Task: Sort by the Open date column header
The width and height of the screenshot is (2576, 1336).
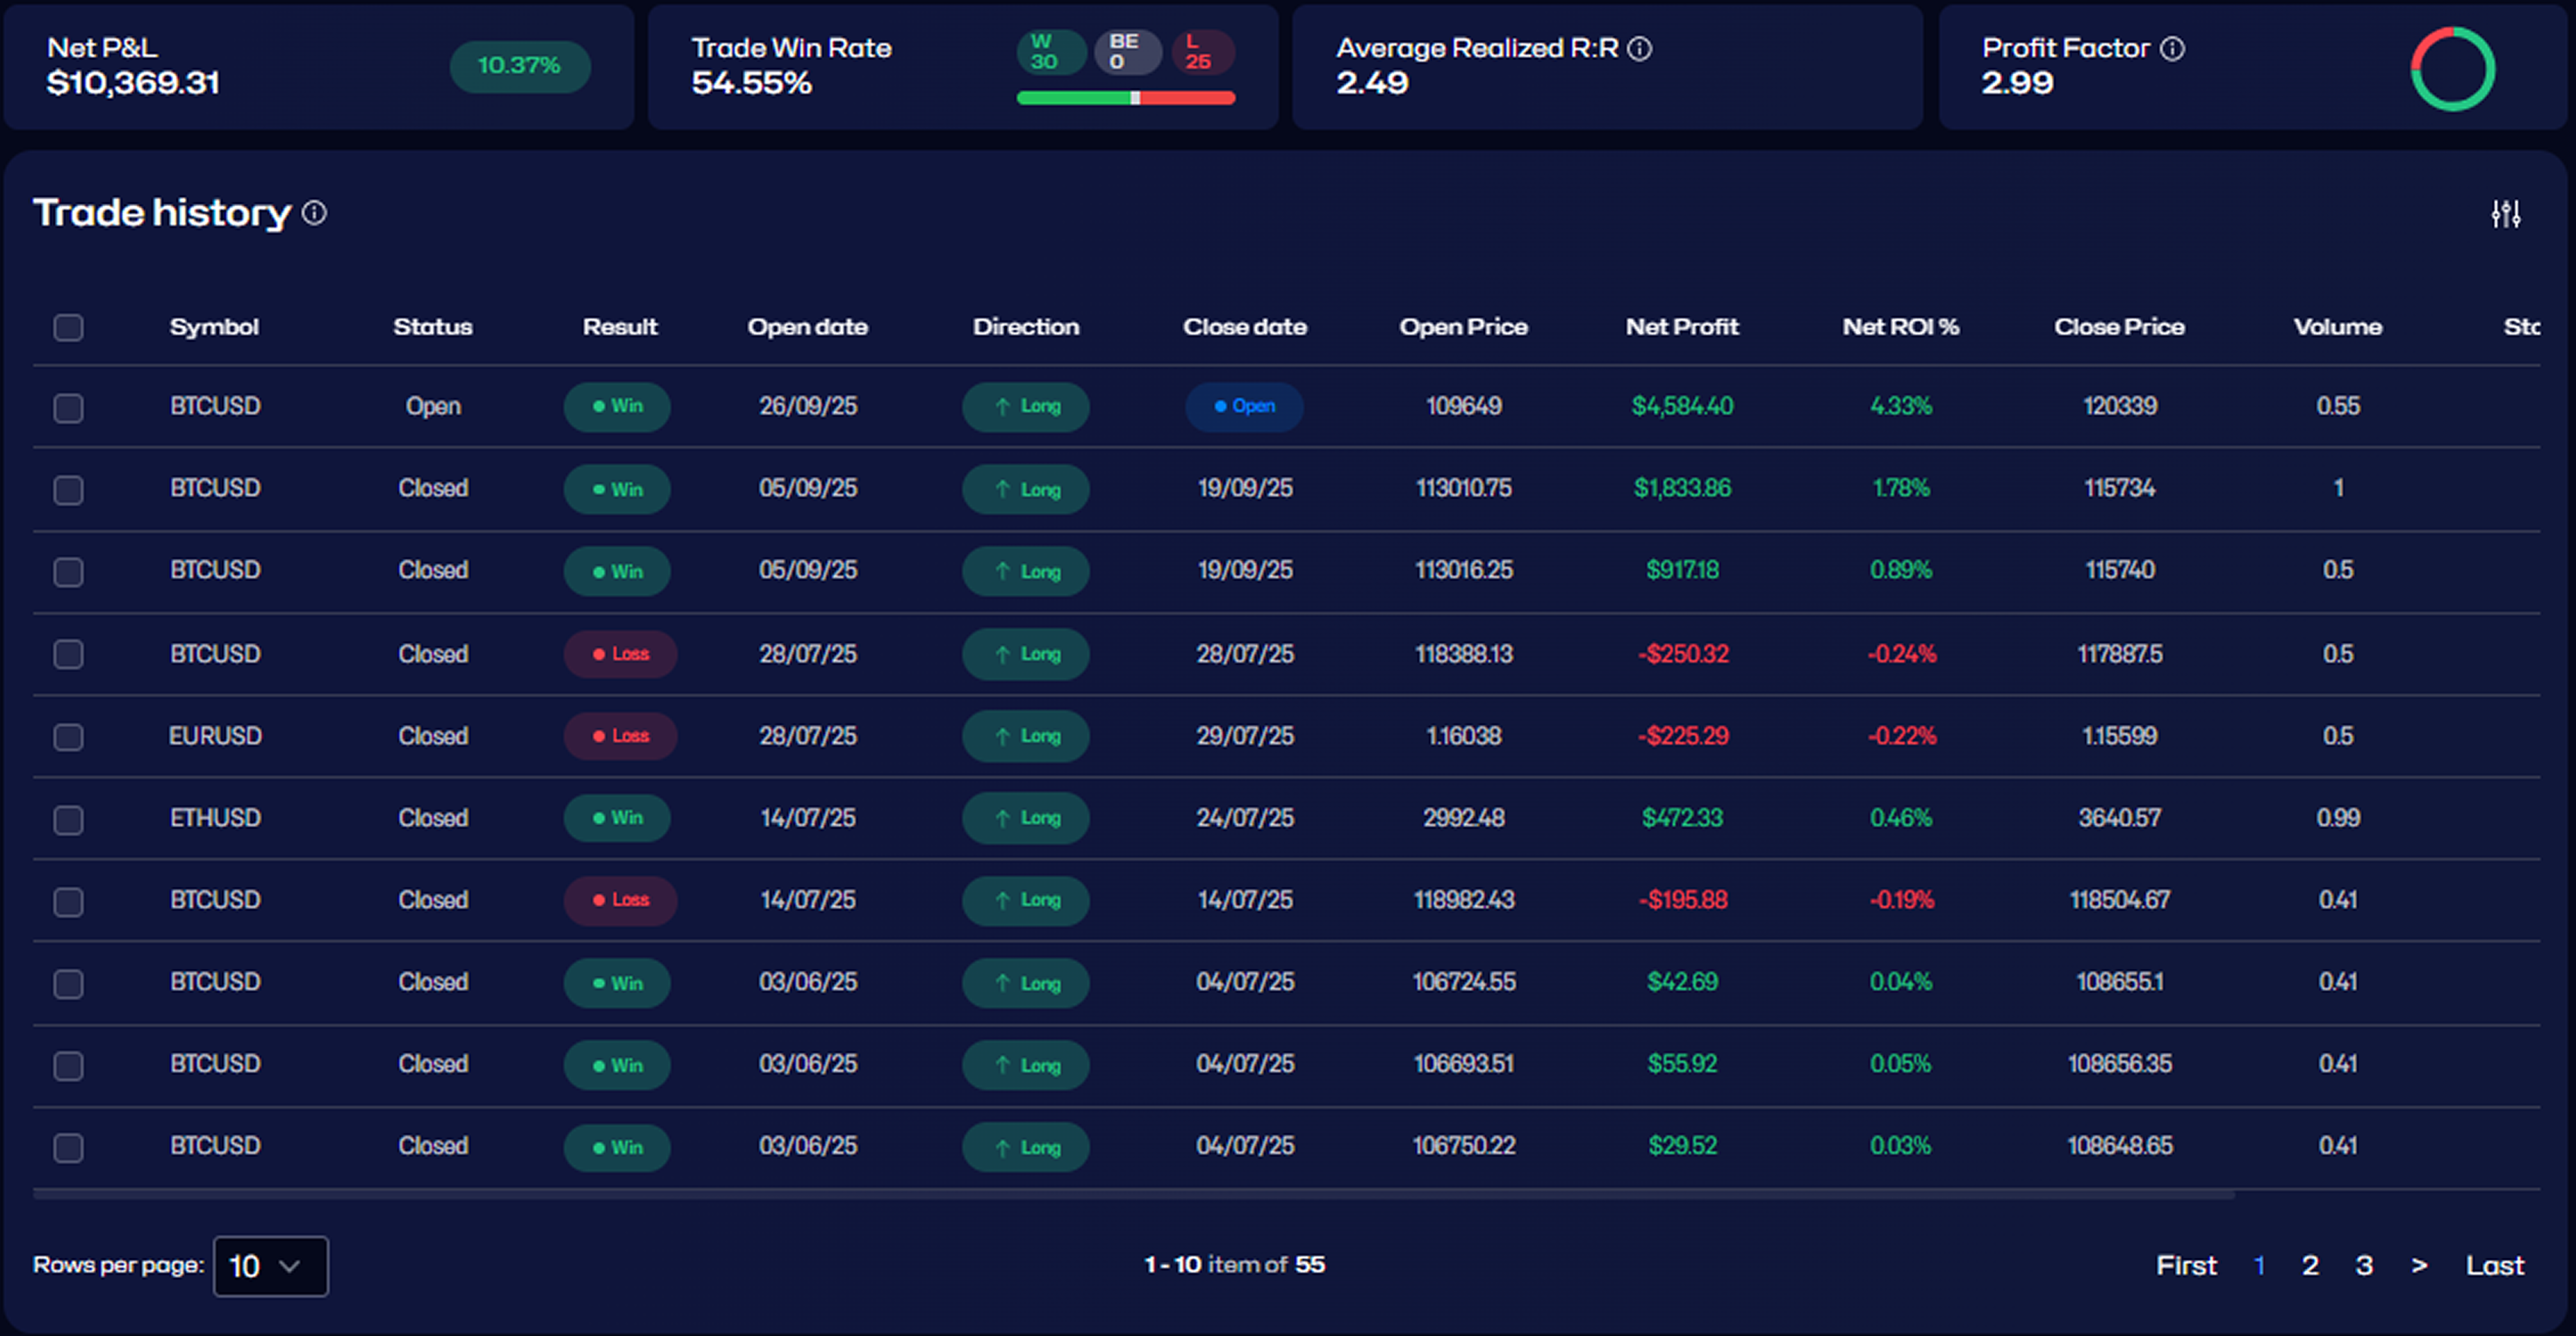Action: (807, 327)
